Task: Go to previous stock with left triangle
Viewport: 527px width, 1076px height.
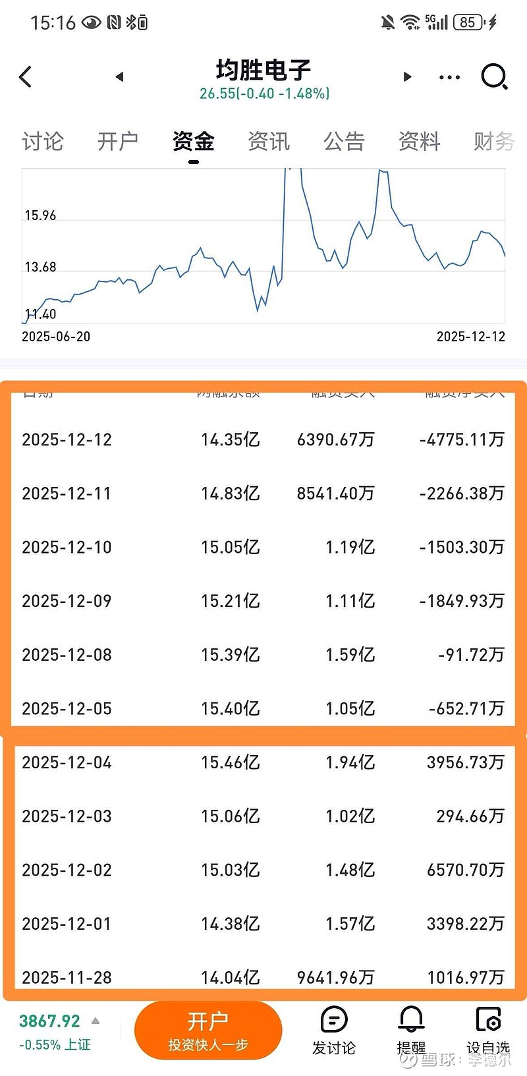Action: click(119, 77)
